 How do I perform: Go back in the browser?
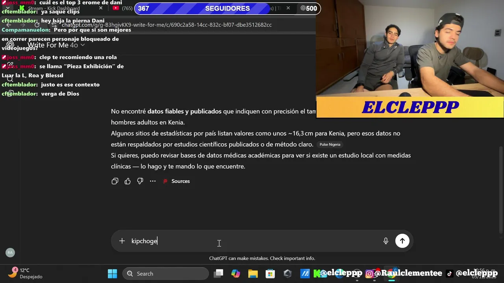coord(9,25)
